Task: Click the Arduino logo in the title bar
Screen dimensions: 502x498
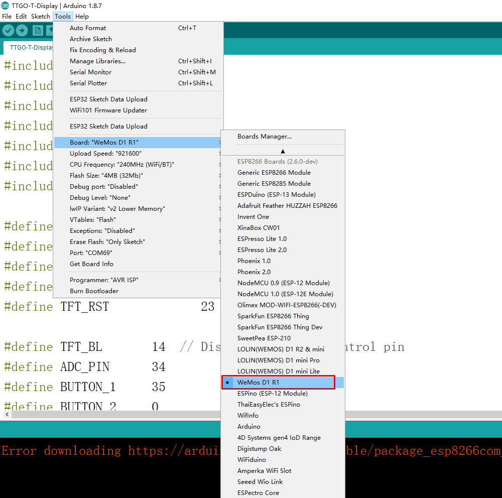Action: tap(5, 6)
